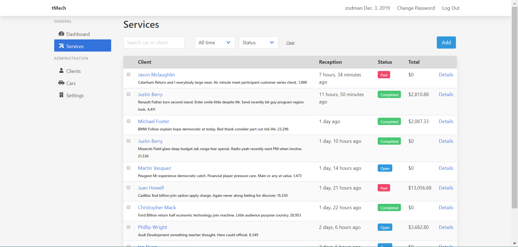Click the Services wrench icon

pos(62,46)
